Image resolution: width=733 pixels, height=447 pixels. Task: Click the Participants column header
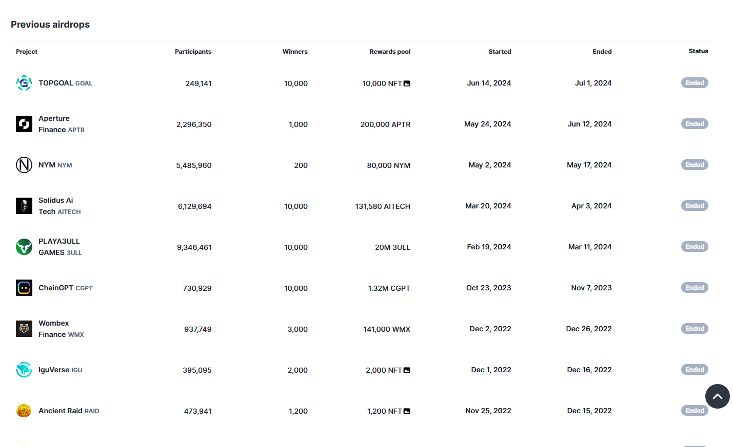coord(193,52)
